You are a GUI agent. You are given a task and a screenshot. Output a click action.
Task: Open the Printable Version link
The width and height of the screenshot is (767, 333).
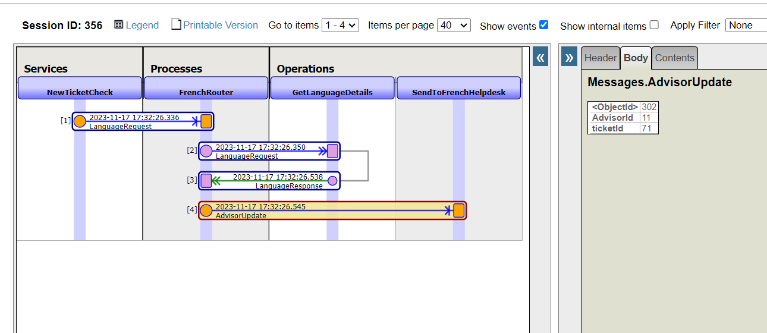point(220,25)
